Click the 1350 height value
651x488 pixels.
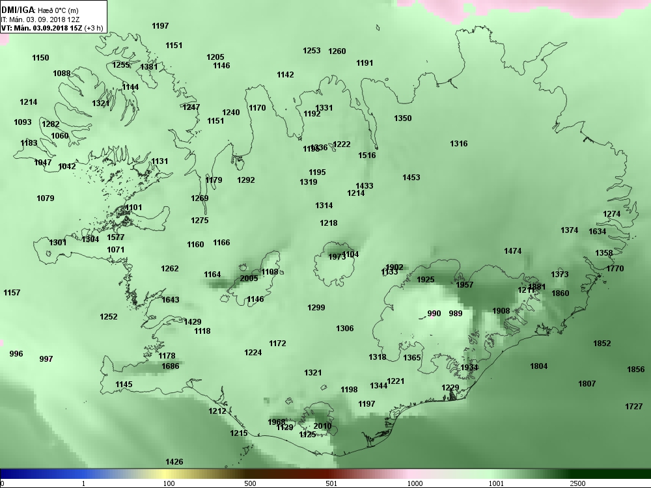pyautogui.click(x=403, y=118)
